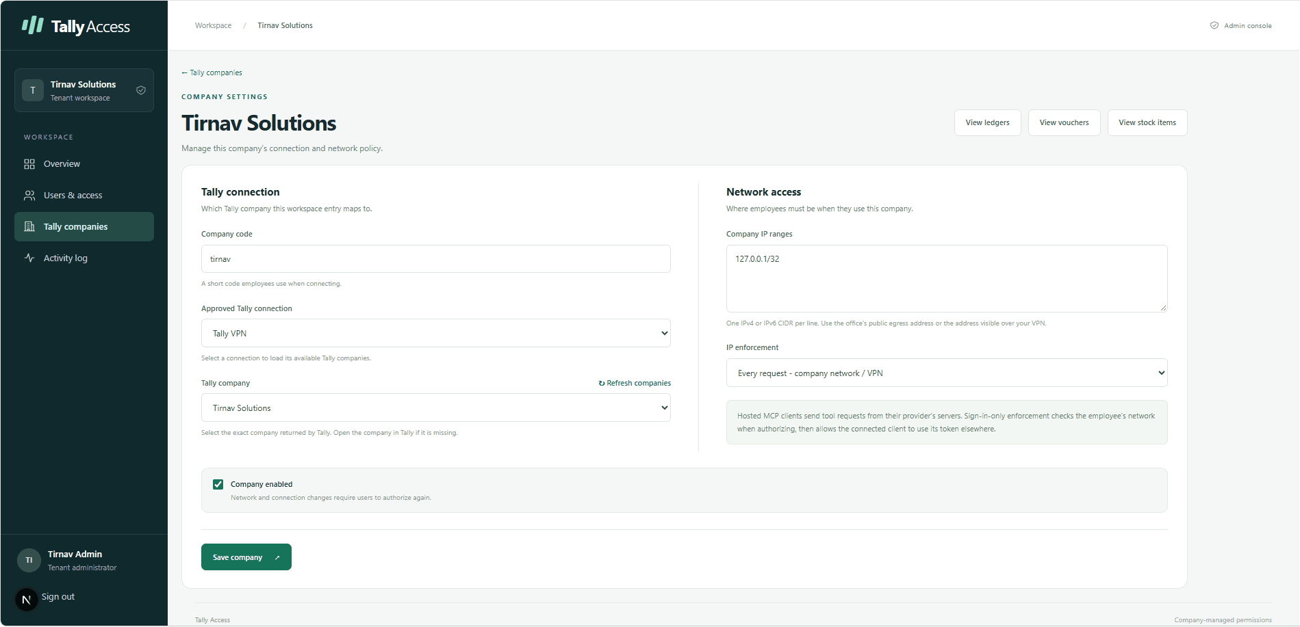The height and width of the screenshot is (627, 1300).
Task: Open Users & access in the sidebar
Action: click(84, 196)
